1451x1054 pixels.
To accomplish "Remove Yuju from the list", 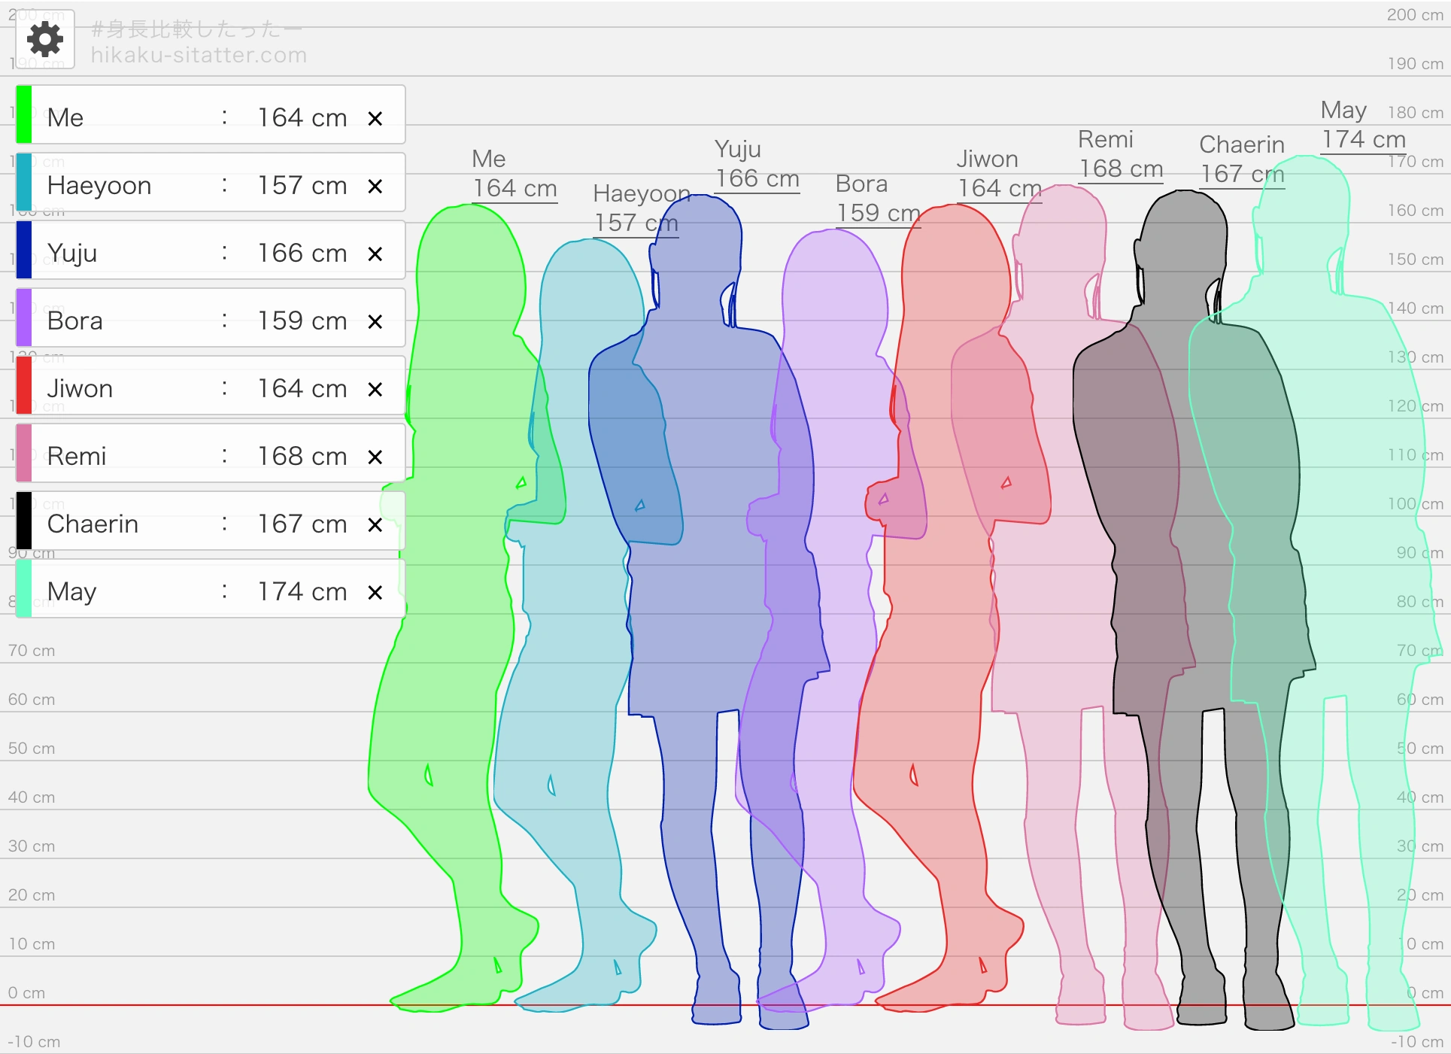I will pyautogui.click(x=375, y=254).
